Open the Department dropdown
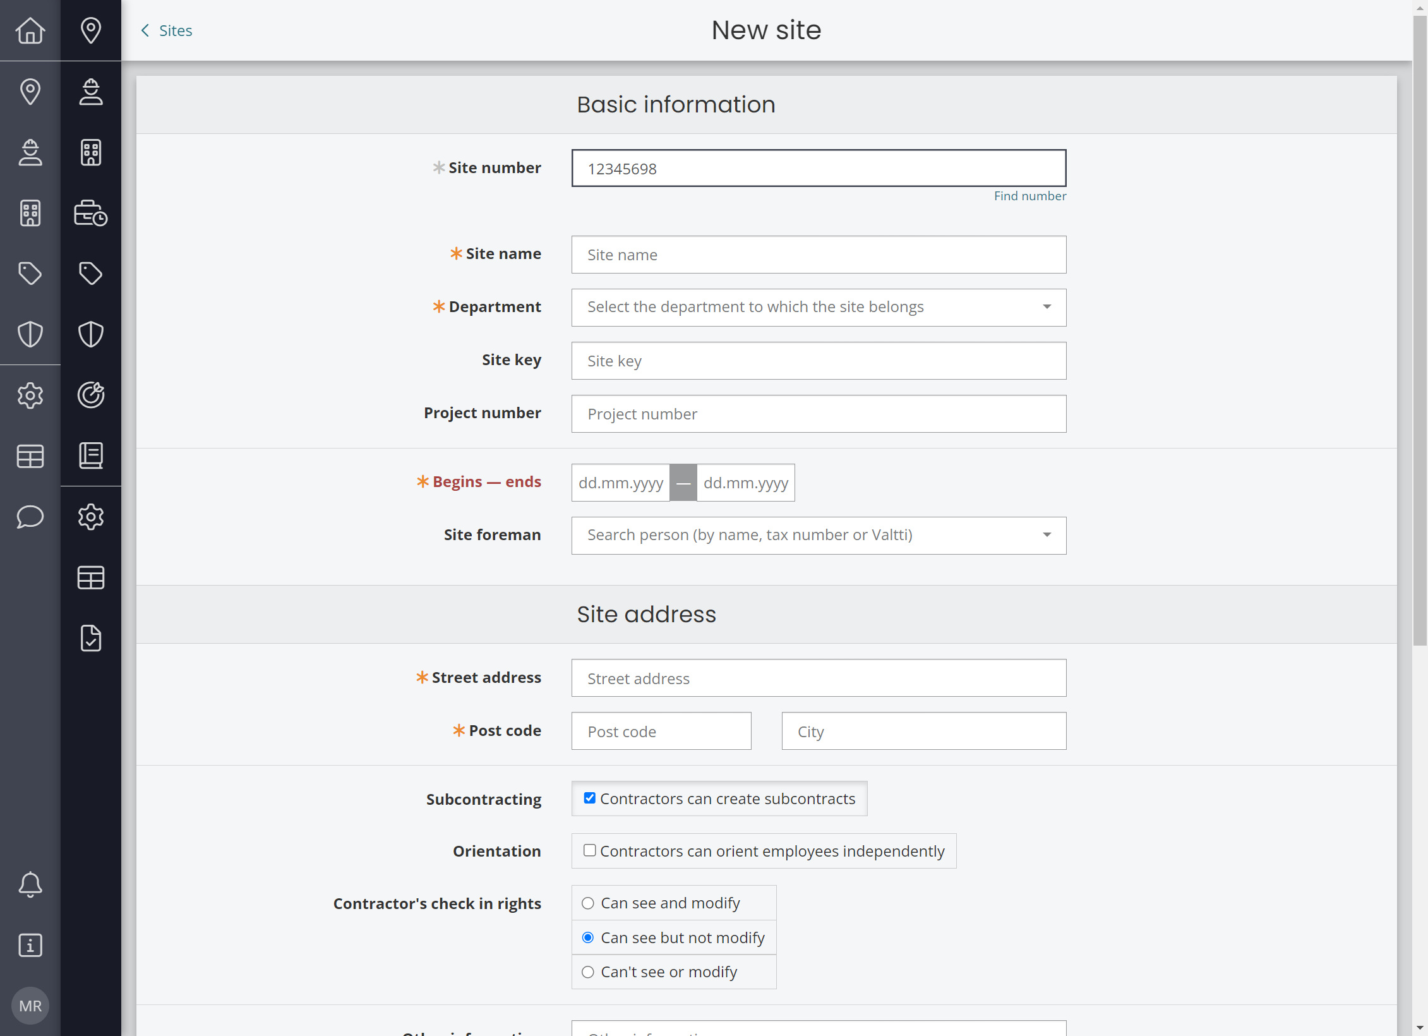 point(819,307)
